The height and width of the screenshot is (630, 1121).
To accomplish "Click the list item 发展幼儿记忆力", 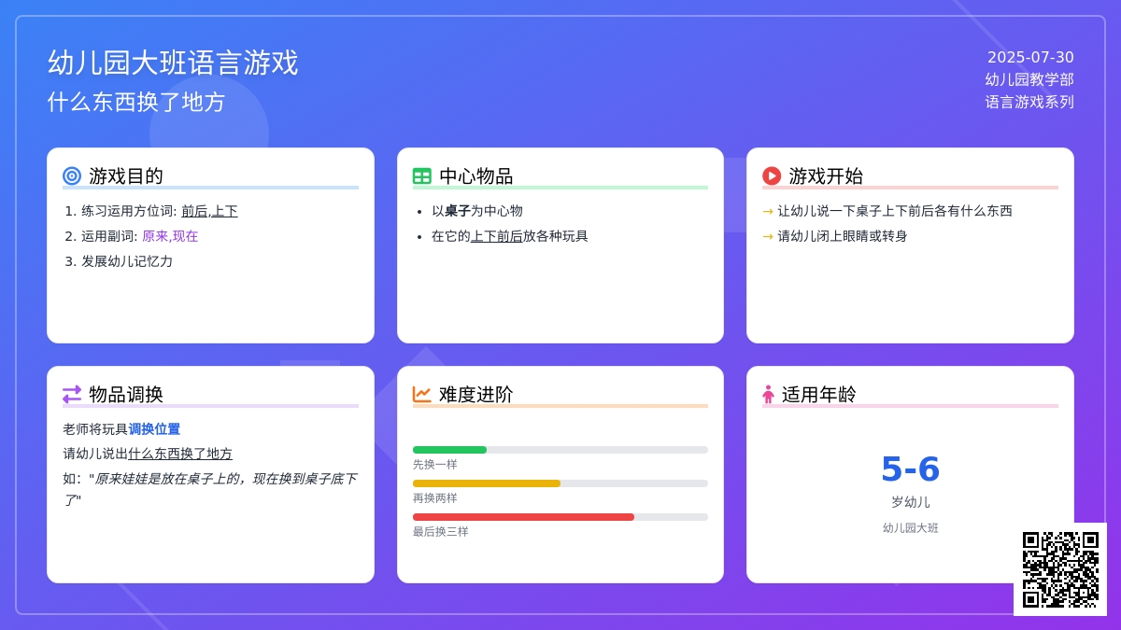I will (127, 261).
